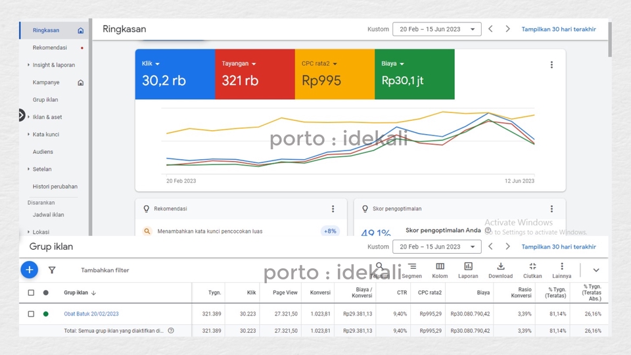Open Audiens in sidebar
The image size is (631, 355).
(43, 152)
